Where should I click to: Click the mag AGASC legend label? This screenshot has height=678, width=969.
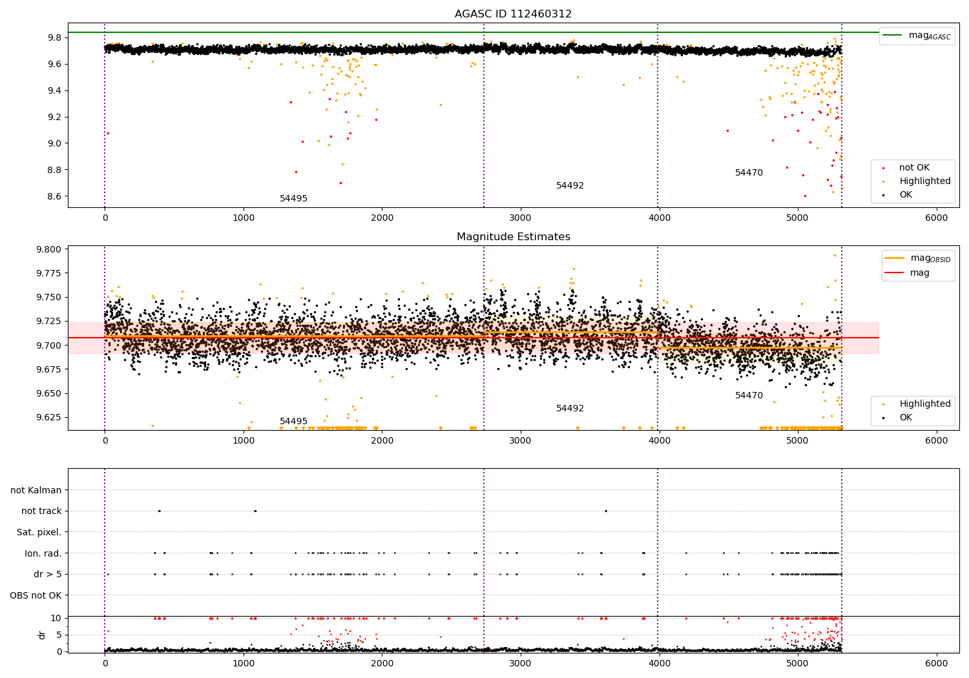(930, 36)
